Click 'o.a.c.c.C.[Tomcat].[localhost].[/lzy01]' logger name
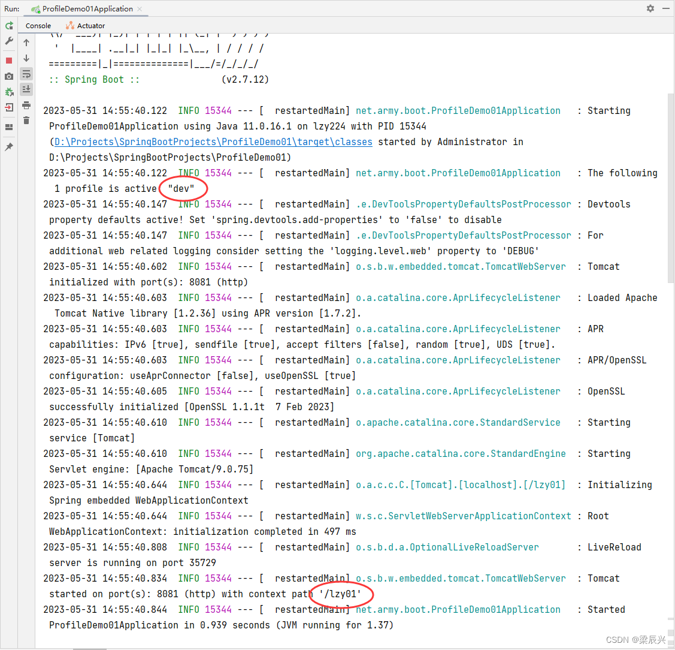The height and width of the screenshot is (650, 675). coord(461,485)
